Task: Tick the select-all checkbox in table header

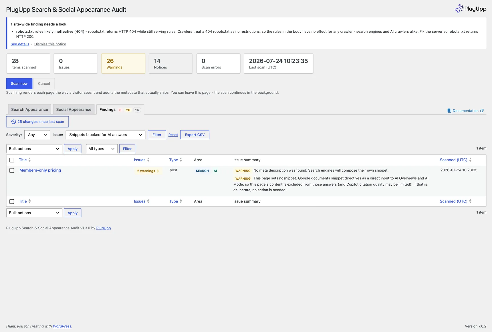Action: pyautogui.click(x=12, y=160)
